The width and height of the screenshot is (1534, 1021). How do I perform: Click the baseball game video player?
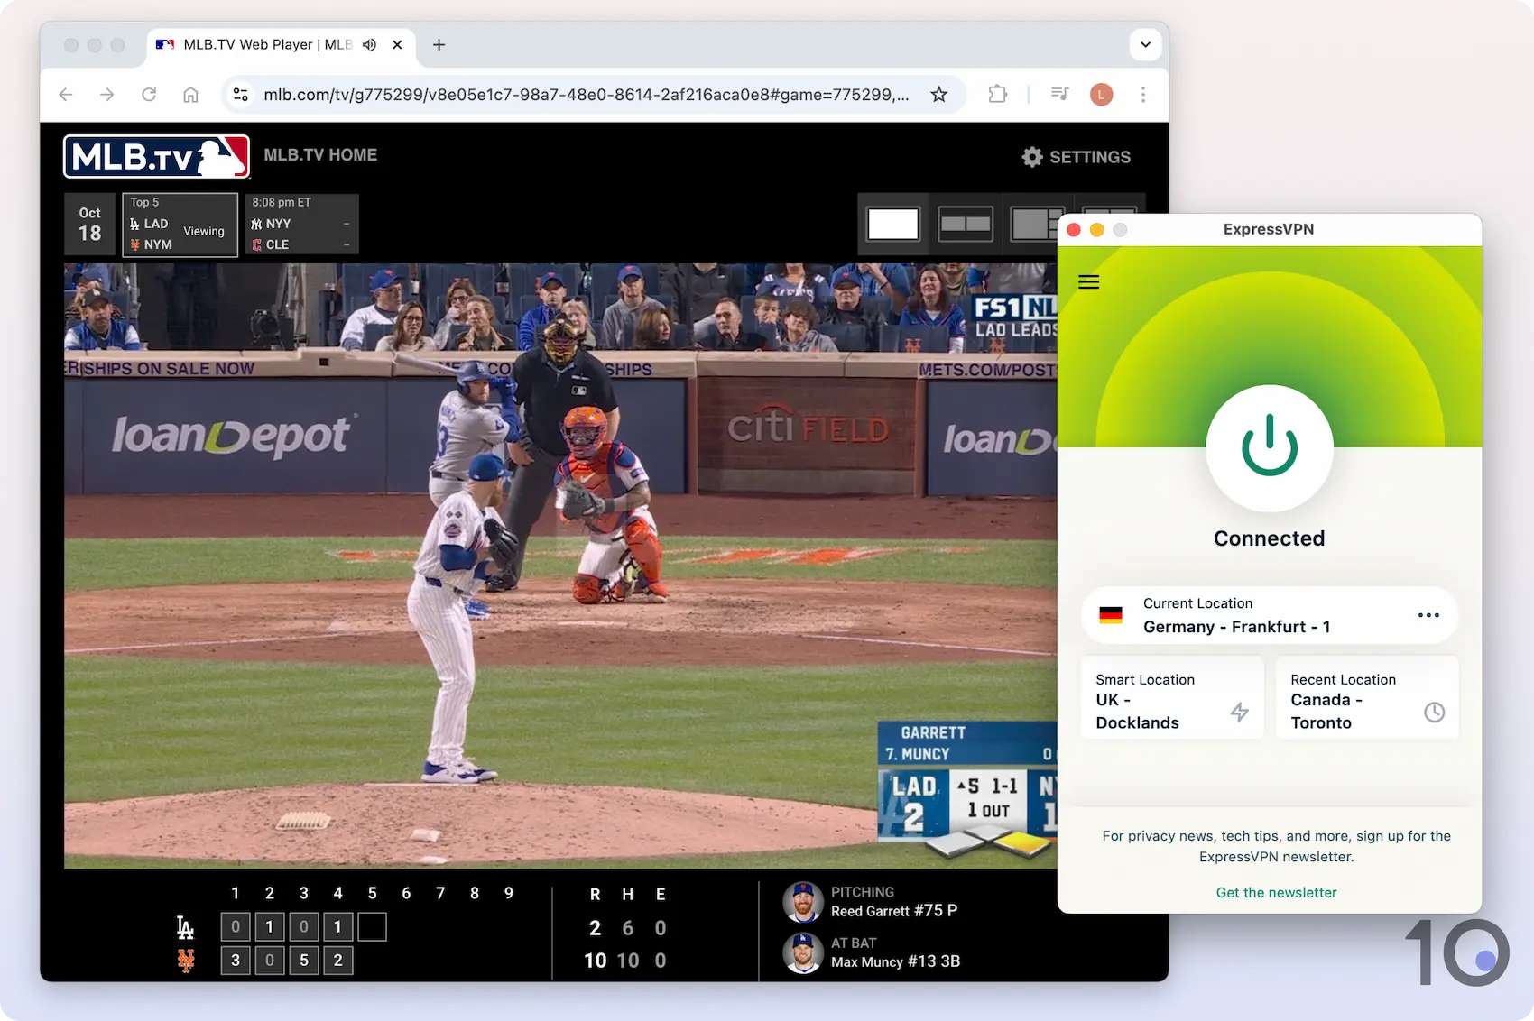[x=560, y=566]
